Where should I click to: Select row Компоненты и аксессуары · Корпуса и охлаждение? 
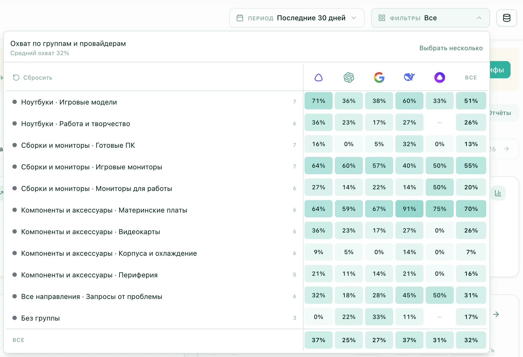tap(154, 253)
